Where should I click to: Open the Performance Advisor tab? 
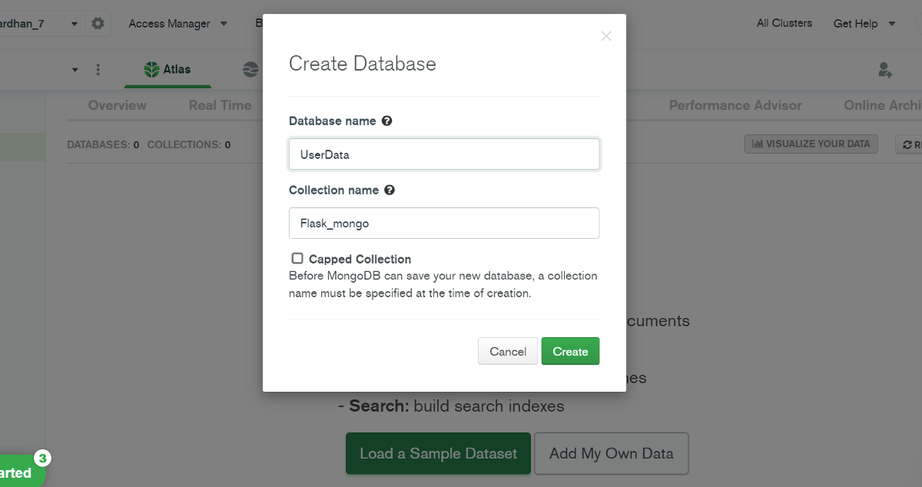pyautogui.click(x=735, y=105)
